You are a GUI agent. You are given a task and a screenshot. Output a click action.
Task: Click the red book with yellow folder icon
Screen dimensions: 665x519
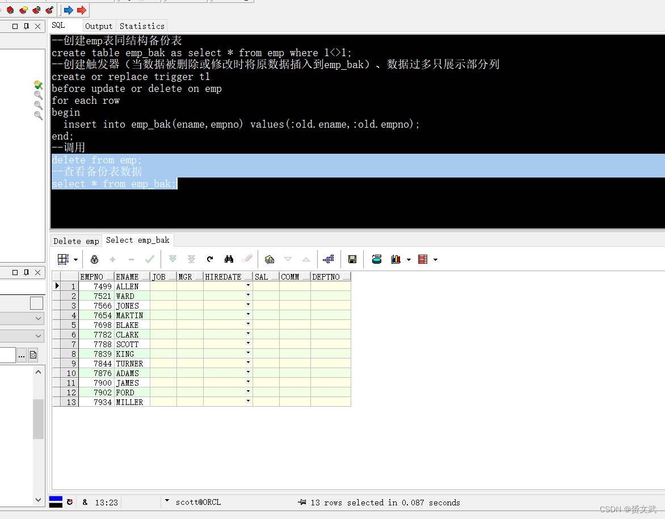(x=23, y=10)
